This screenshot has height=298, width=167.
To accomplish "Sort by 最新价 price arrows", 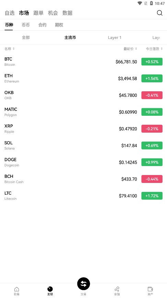I will (x=136, y=49).
